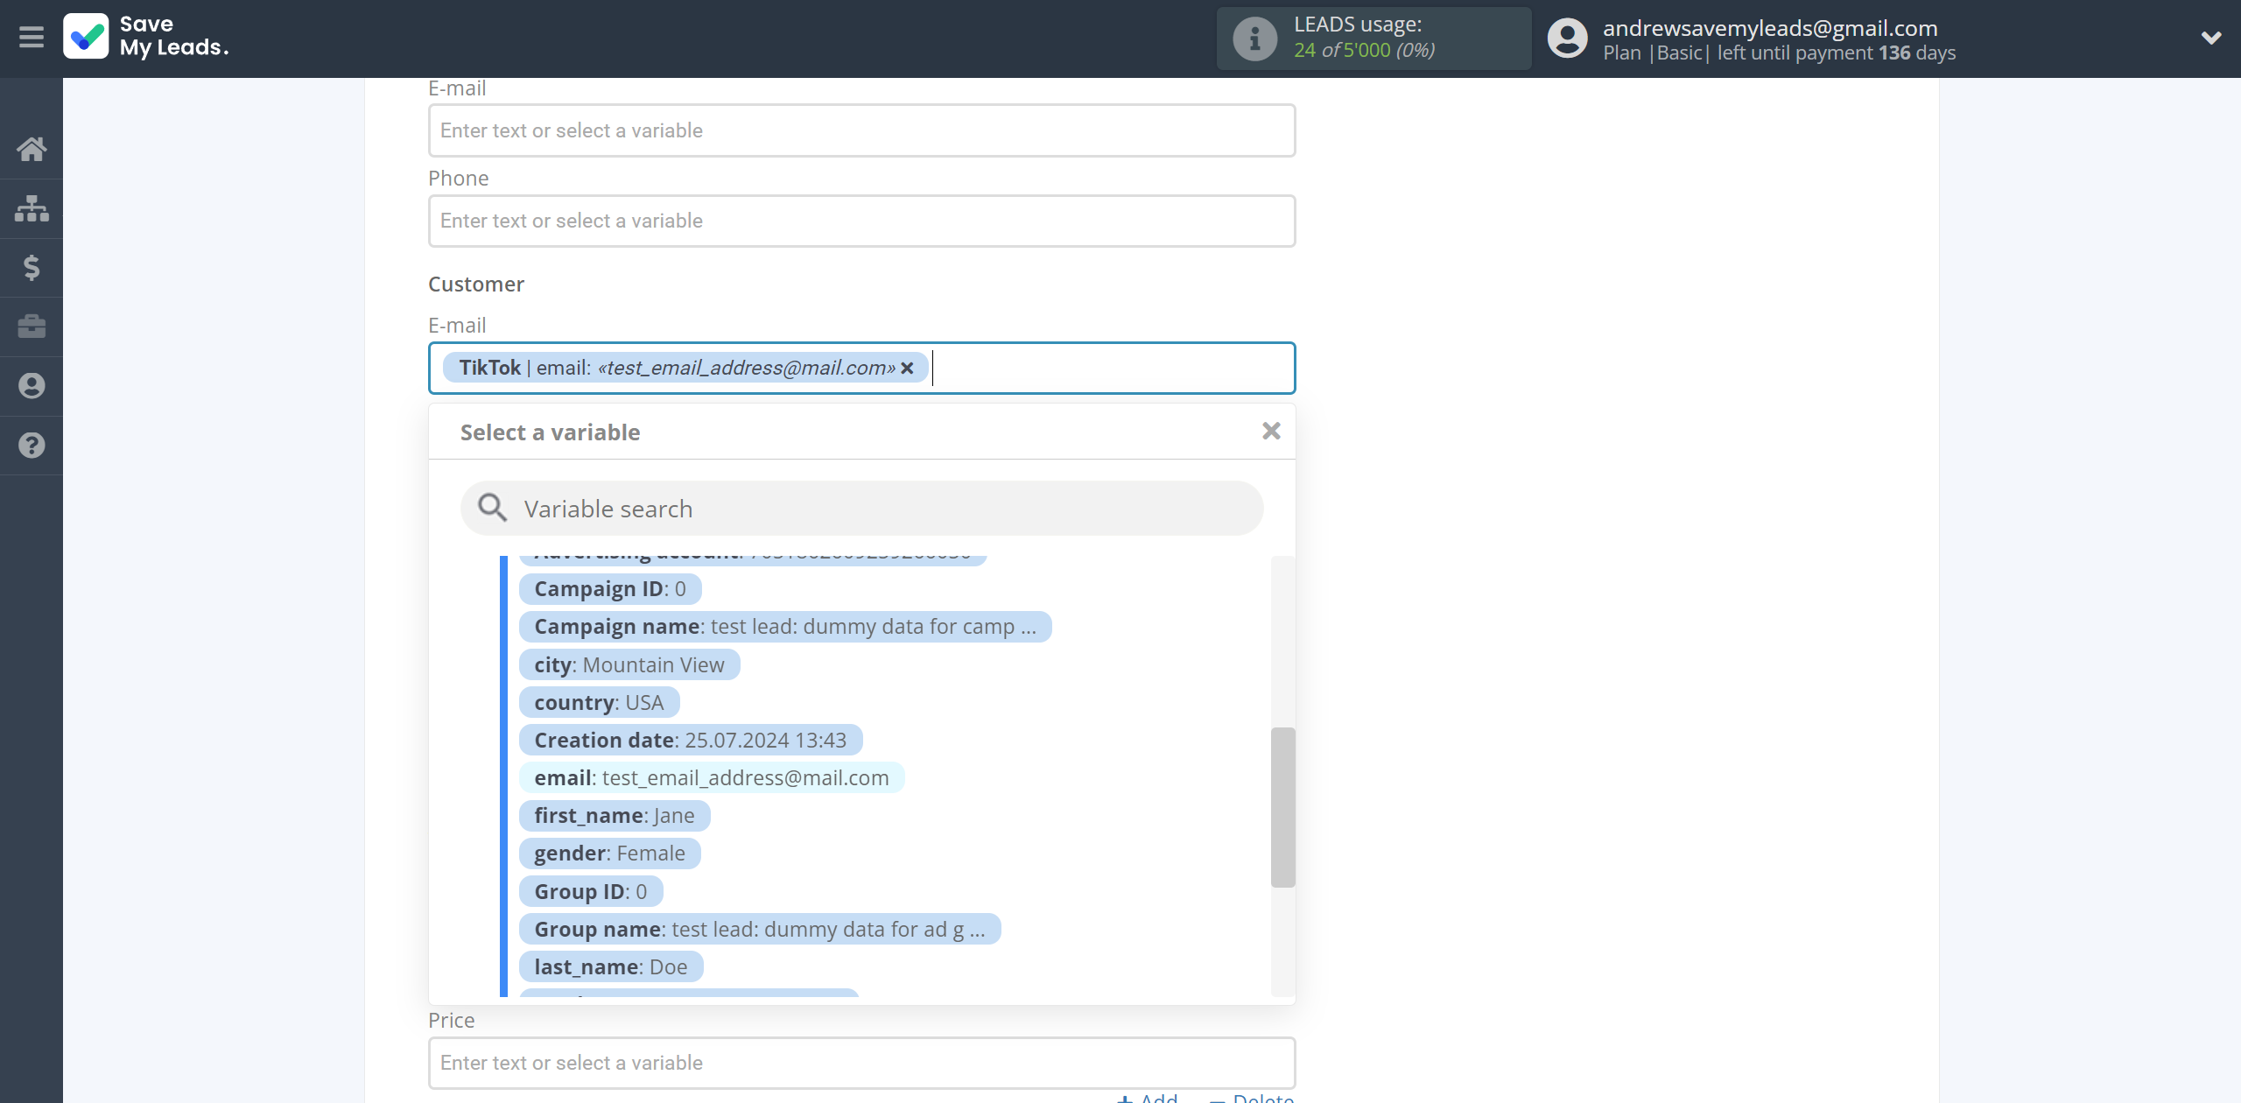2241x1103 pixels.
Task: Select the country: USA variable
Action: [x=599, y=703]
